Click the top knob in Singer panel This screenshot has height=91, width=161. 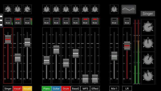(x=148, y=27)
